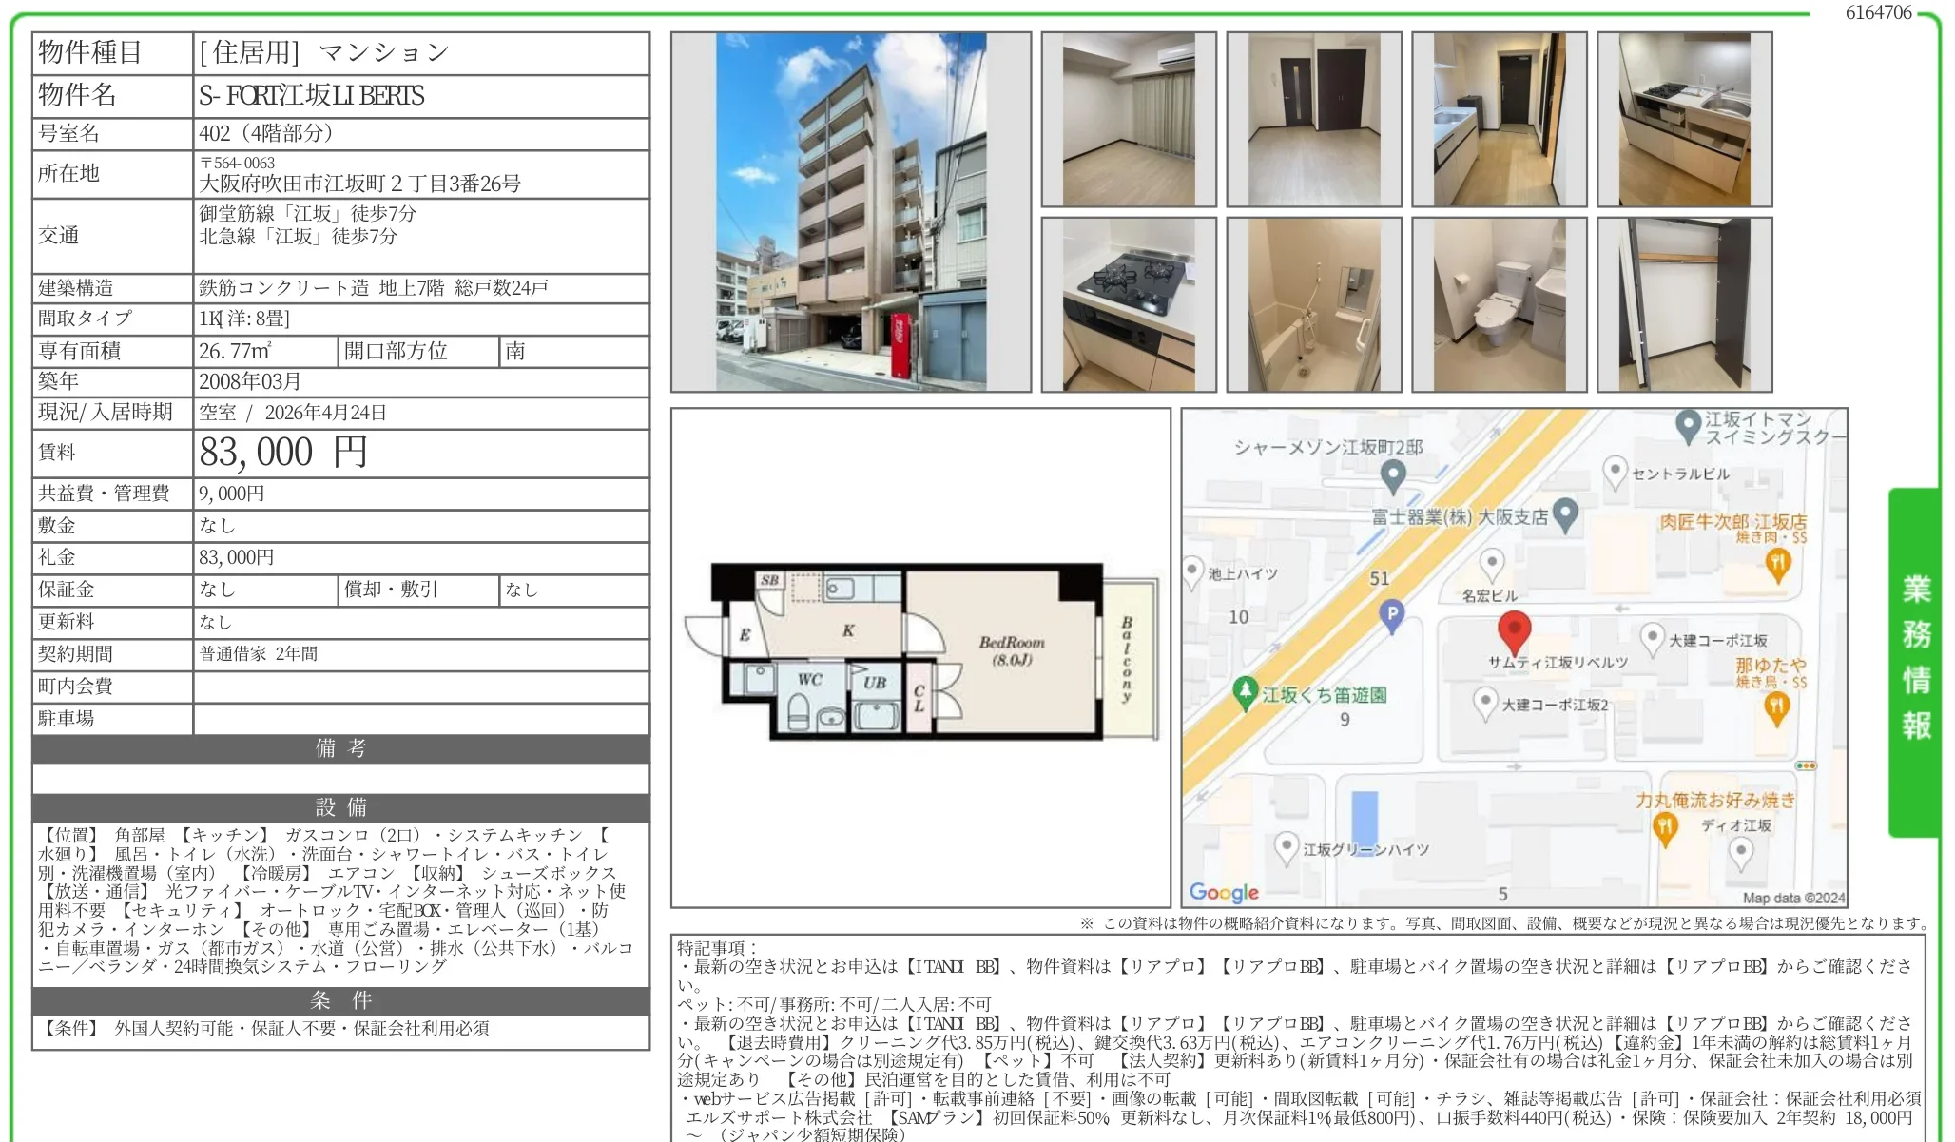Open the gas stove top photo

coord(1129,304)
